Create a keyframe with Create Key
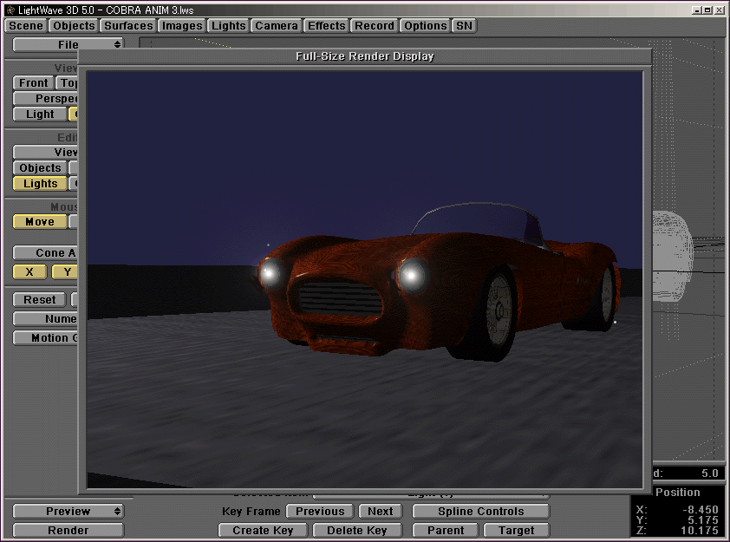Viewport: 730px width, 542px height. pos(262,529)
